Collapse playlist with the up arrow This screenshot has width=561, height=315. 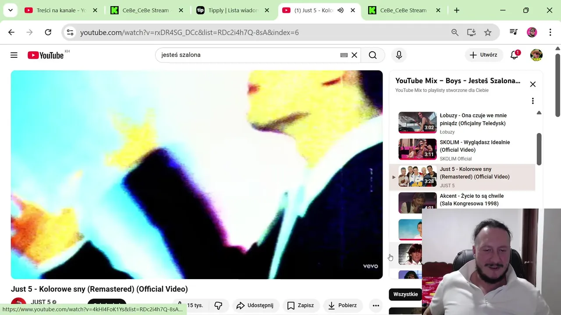pos(539,113)
